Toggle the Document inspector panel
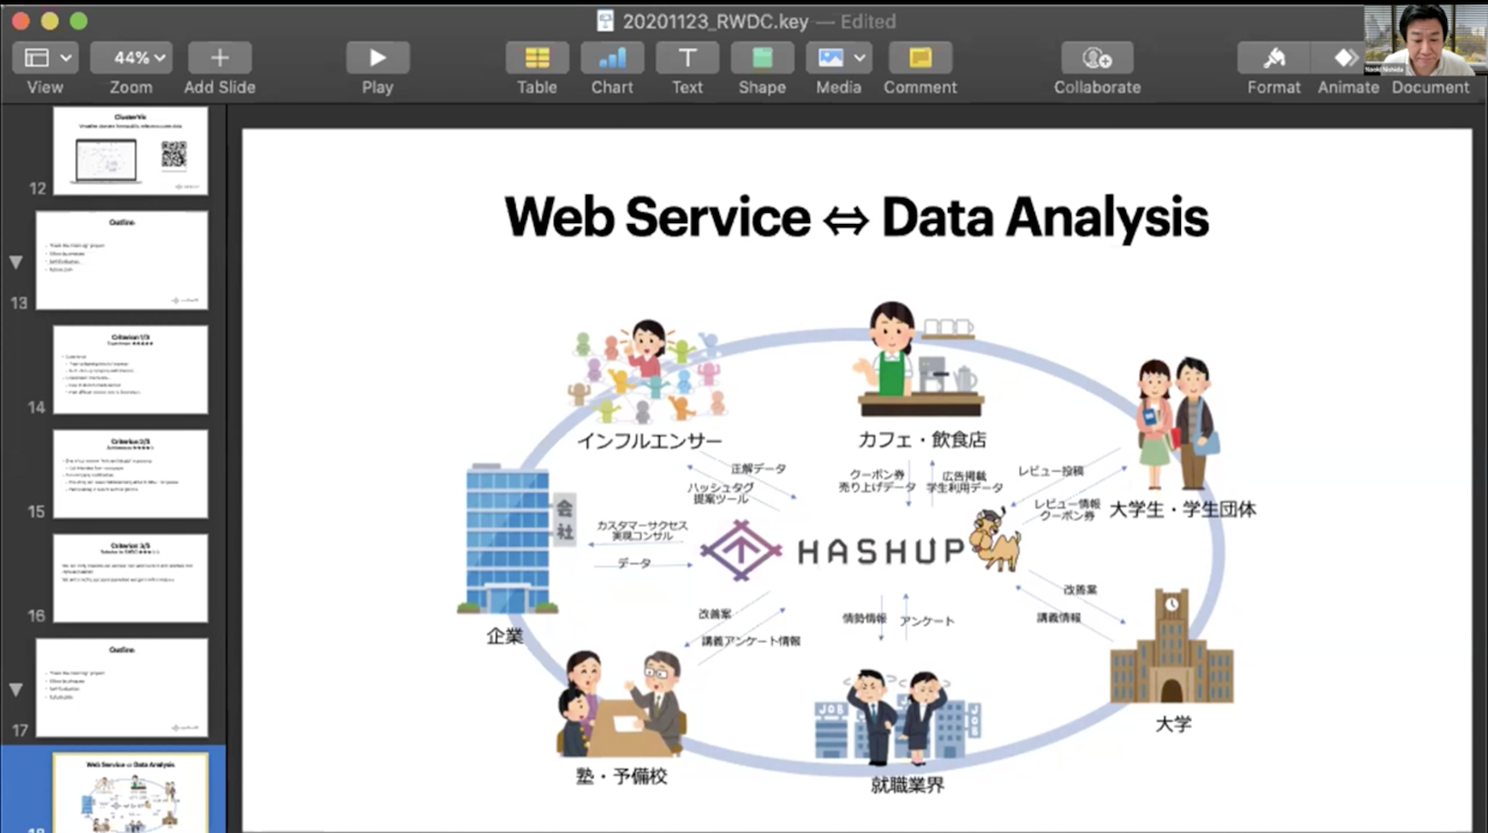 (1430, 86)
